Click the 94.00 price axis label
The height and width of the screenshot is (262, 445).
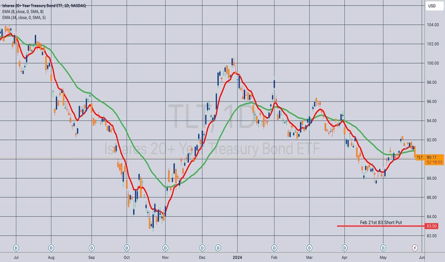[x=433, y=121]
